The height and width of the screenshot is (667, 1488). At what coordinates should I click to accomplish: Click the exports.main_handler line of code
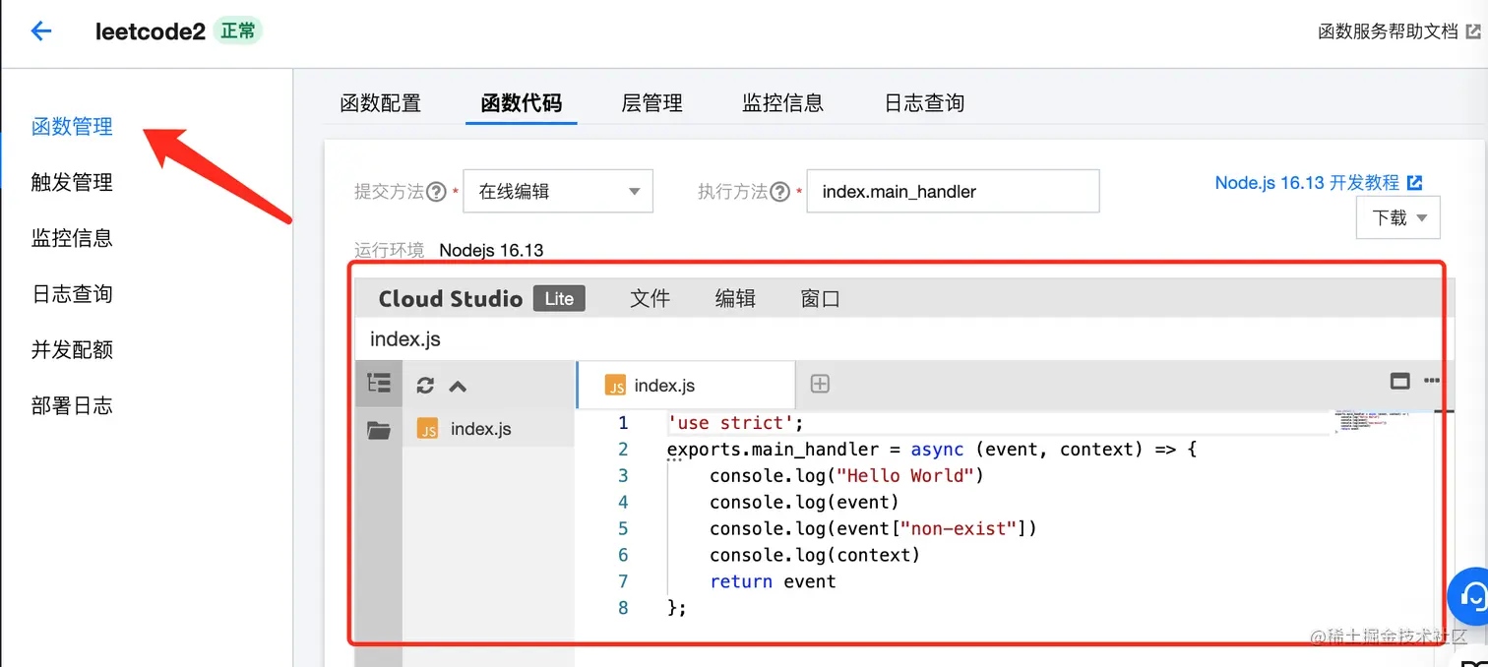(x=931, y=450)
